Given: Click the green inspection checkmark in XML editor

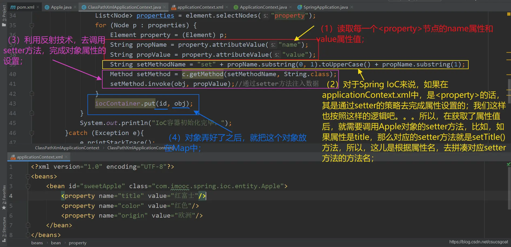Looking at the screenshot, I should (509, 164).
